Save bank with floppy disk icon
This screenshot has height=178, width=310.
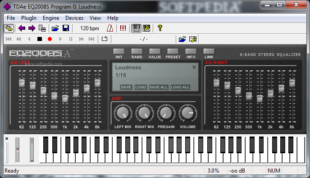click(66, 28)
